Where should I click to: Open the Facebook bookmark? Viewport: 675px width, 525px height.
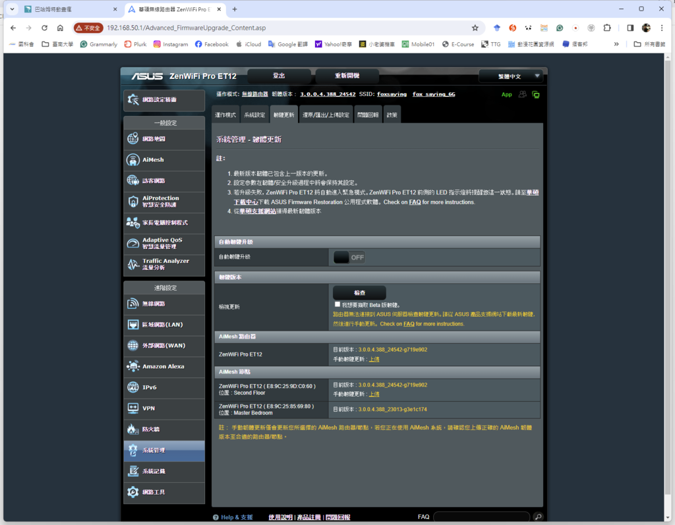pyautogui.click(x=212, y=44)
